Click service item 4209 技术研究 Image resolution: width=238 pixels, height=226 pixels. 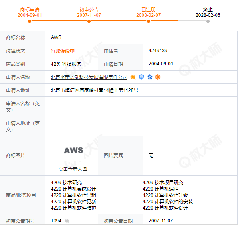point(66,183)
